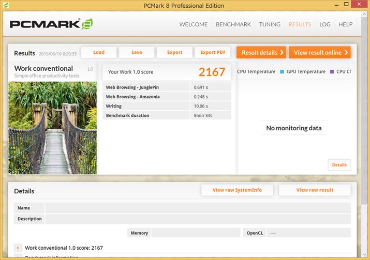The width and height of the screenshot is (370, 260).
Task: Select the RESULTS tab
Action: pyautogui.click(x=300, y=24)
